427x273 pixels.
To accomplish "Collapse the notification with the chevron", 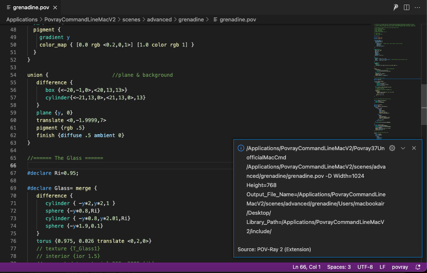I will coord(403,148).
